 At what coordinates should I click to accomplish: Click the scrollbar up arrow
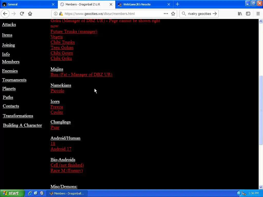tap(261, 21)
